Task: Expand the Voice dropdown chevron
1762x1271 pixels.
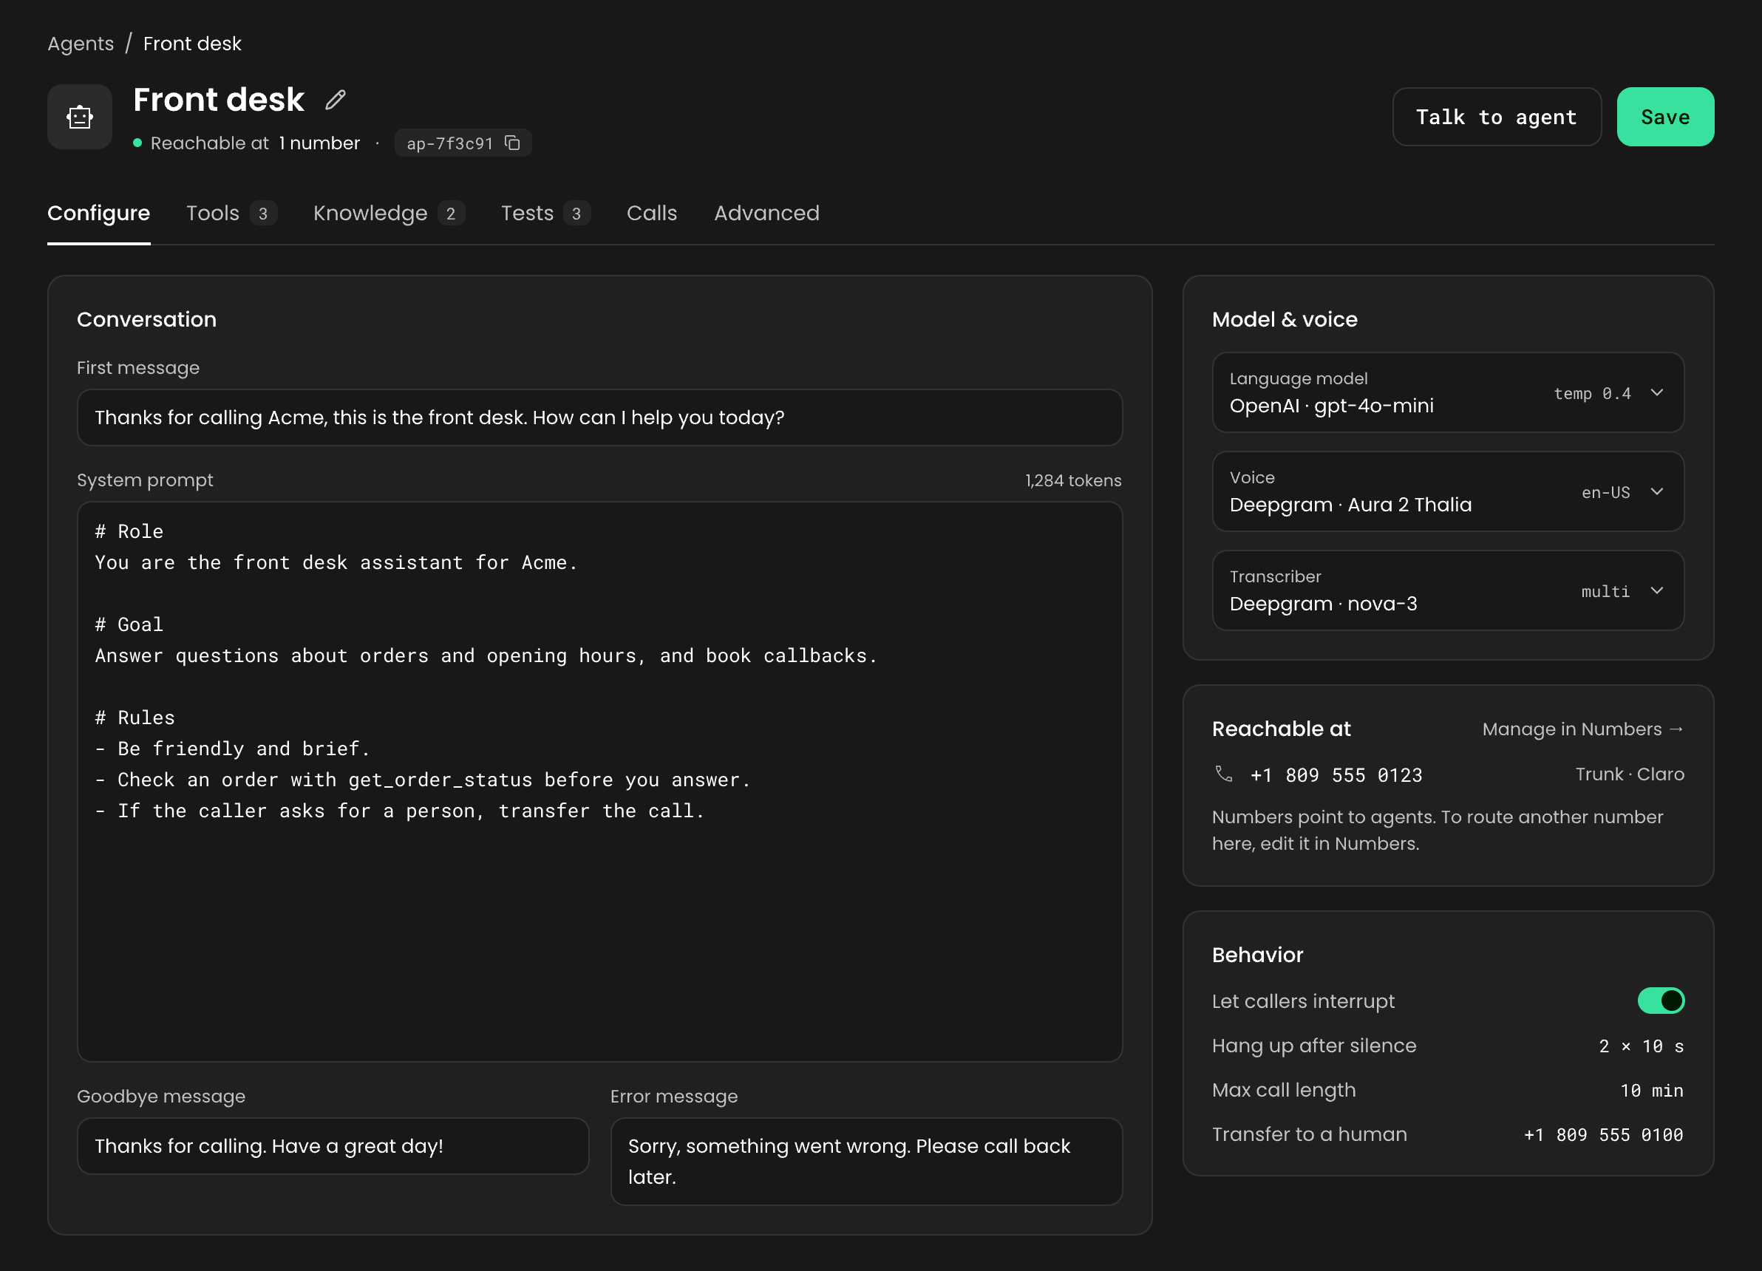Action: [x=1656, y=492]
